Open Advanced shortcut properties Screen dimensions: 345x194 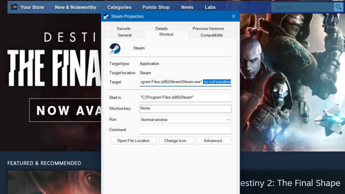(214, 140)
